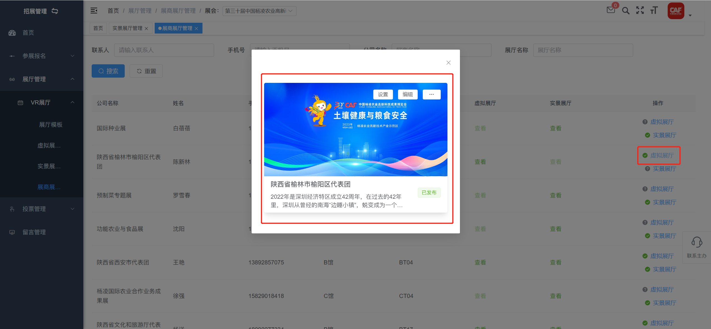Click the 搜索 button
Image resolution: width=711 pixels, height=329 pixels.
[108, 71]
